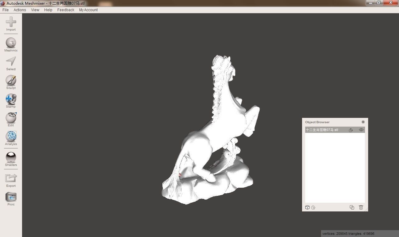Close the Object Browser panel
This screenshot has height=237, width=399.
(x=363, y=122)
